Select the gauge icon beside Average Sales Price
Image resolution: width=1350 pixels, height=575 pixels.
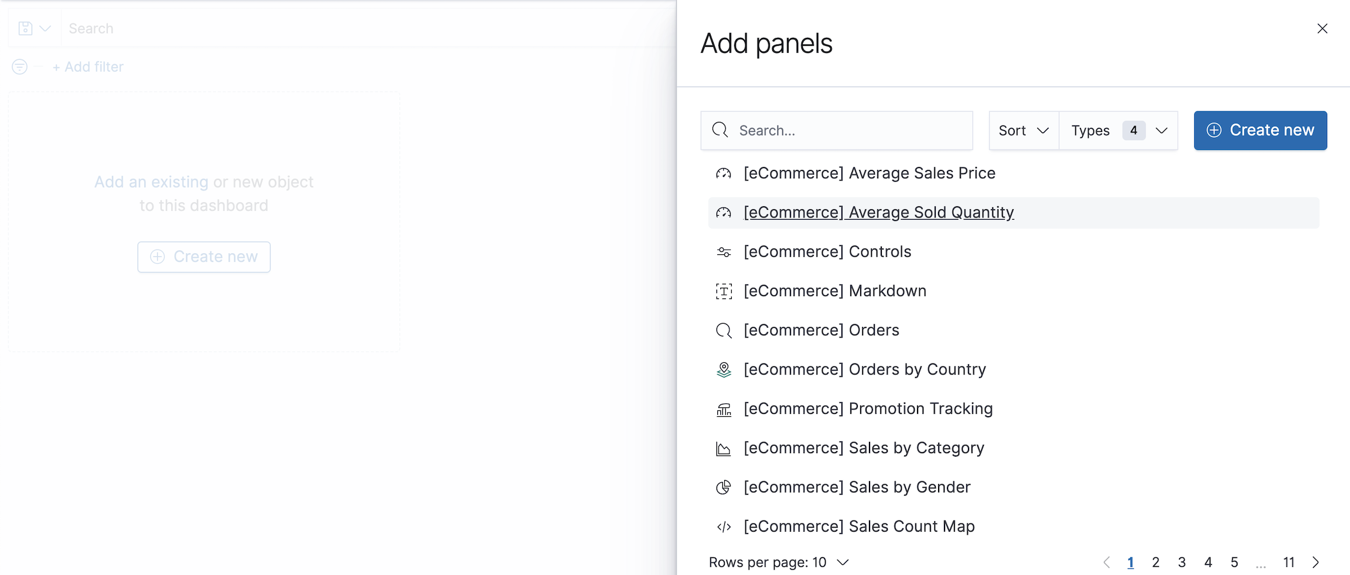point(724,173)
